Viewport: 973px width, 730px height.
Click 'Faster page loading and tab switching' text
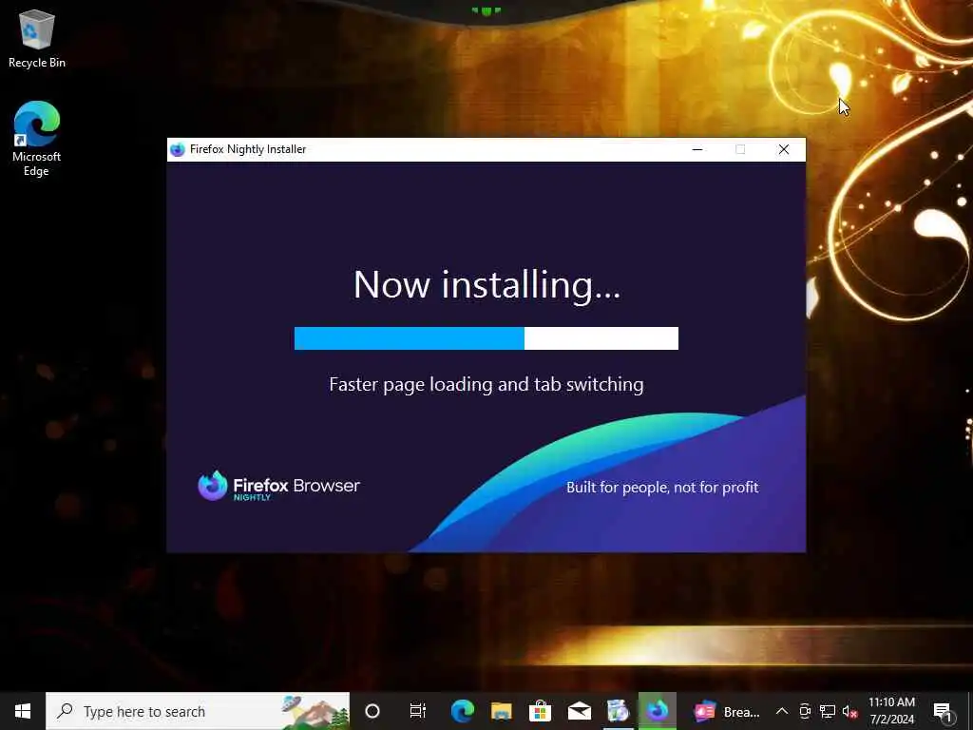click(x=486, y=385)
